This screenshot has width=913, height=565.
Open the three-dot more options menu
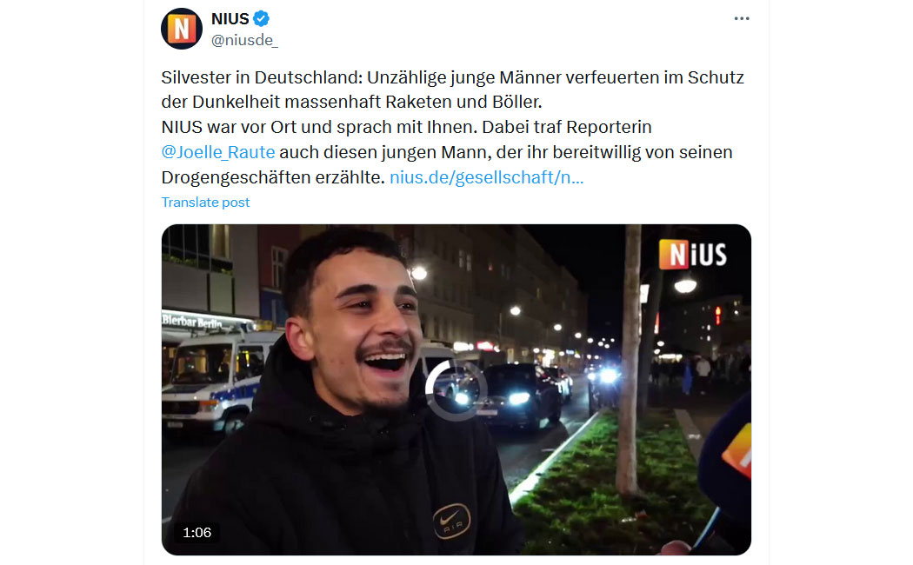(741, 18)
